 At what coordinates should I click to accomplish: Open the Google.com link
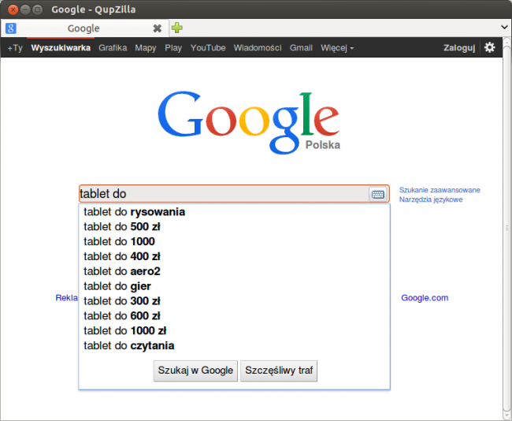pos(425,298)
